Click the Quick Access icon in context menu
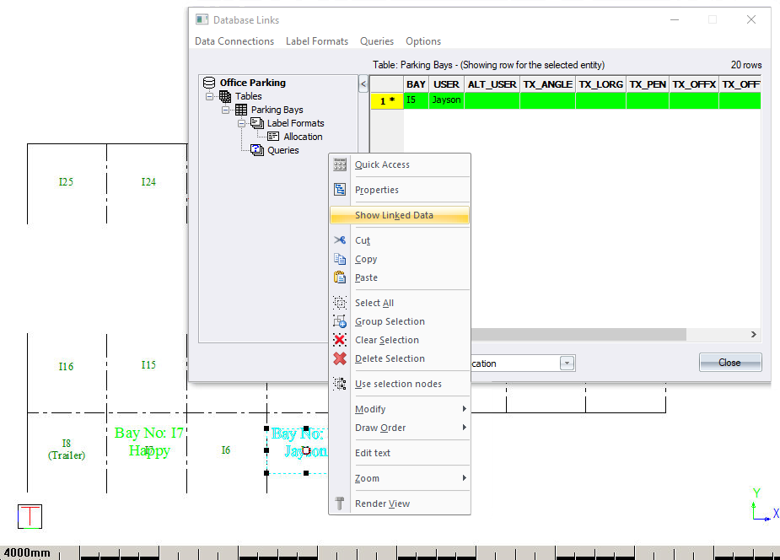780x560 pixels. (340, 164)
